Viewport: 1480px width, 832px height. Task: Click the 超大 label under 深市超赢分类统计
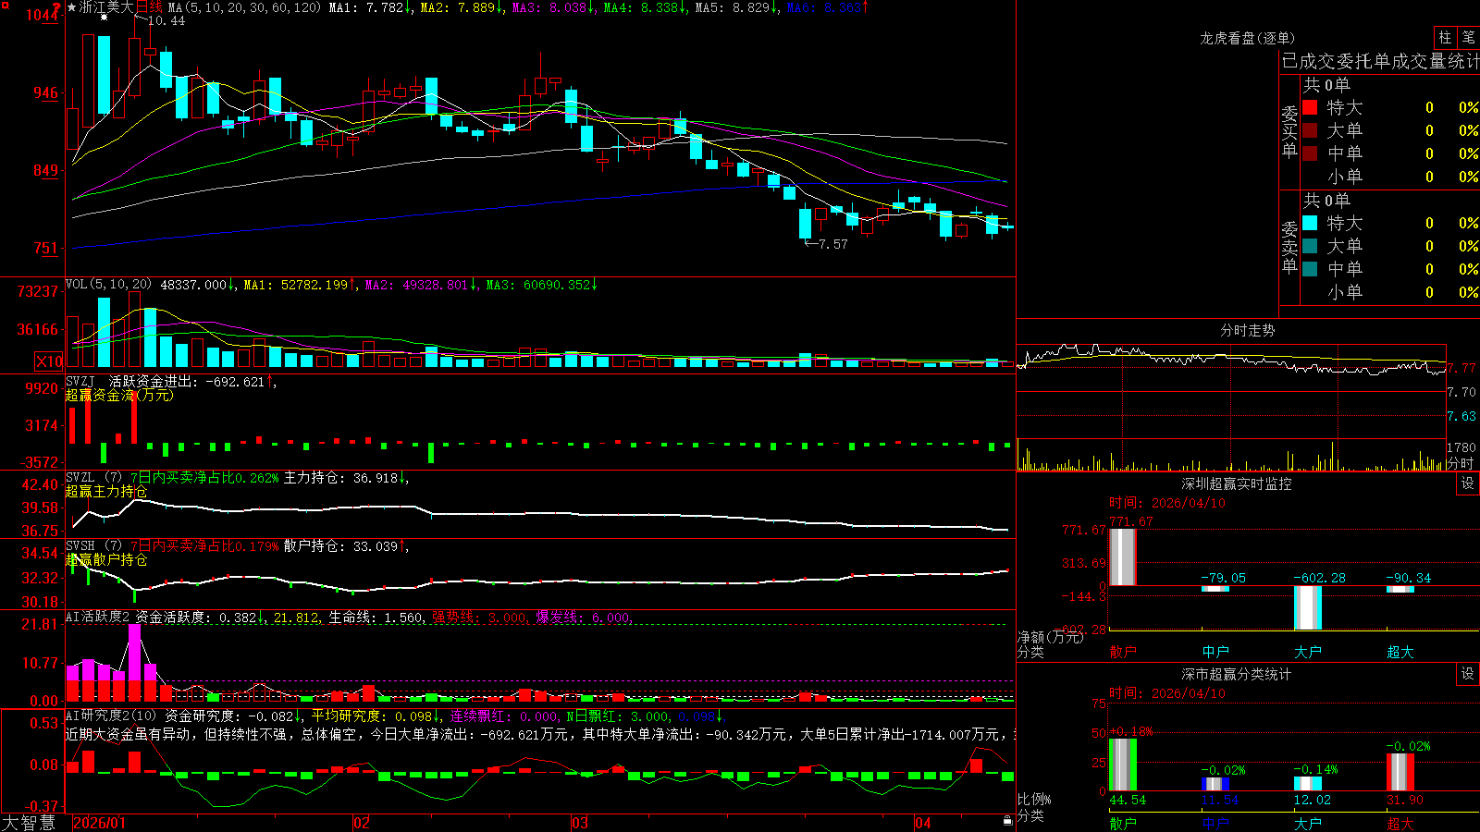pyautogui.click(x=1400, y=824)
